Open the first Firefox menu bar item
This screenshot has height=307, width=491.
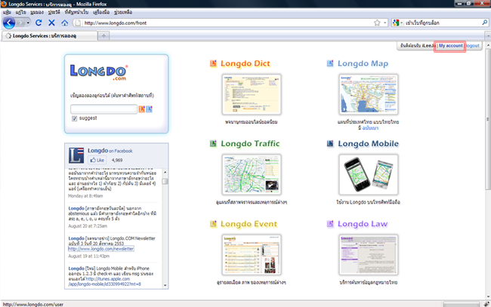tap(7, 12)
